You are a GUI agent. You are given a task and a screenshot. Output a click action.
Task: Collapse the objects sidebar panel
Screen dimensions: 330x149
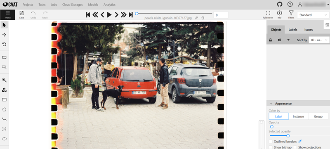tap(327, 25)
